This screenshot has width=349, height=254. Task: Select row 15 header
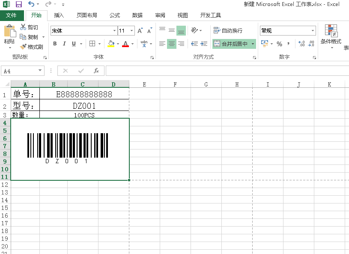5,208
